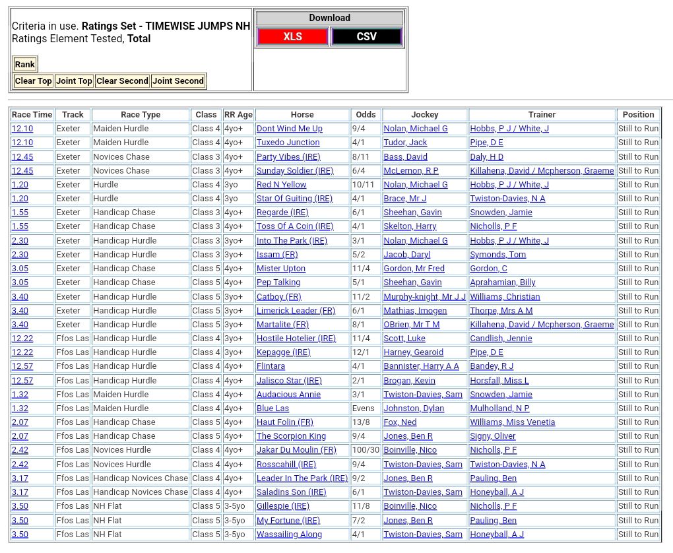Open jockey Bannister, Harry A A
This screenshot has width=673, height=553.
pyautogui.click(x=421, y=366)
